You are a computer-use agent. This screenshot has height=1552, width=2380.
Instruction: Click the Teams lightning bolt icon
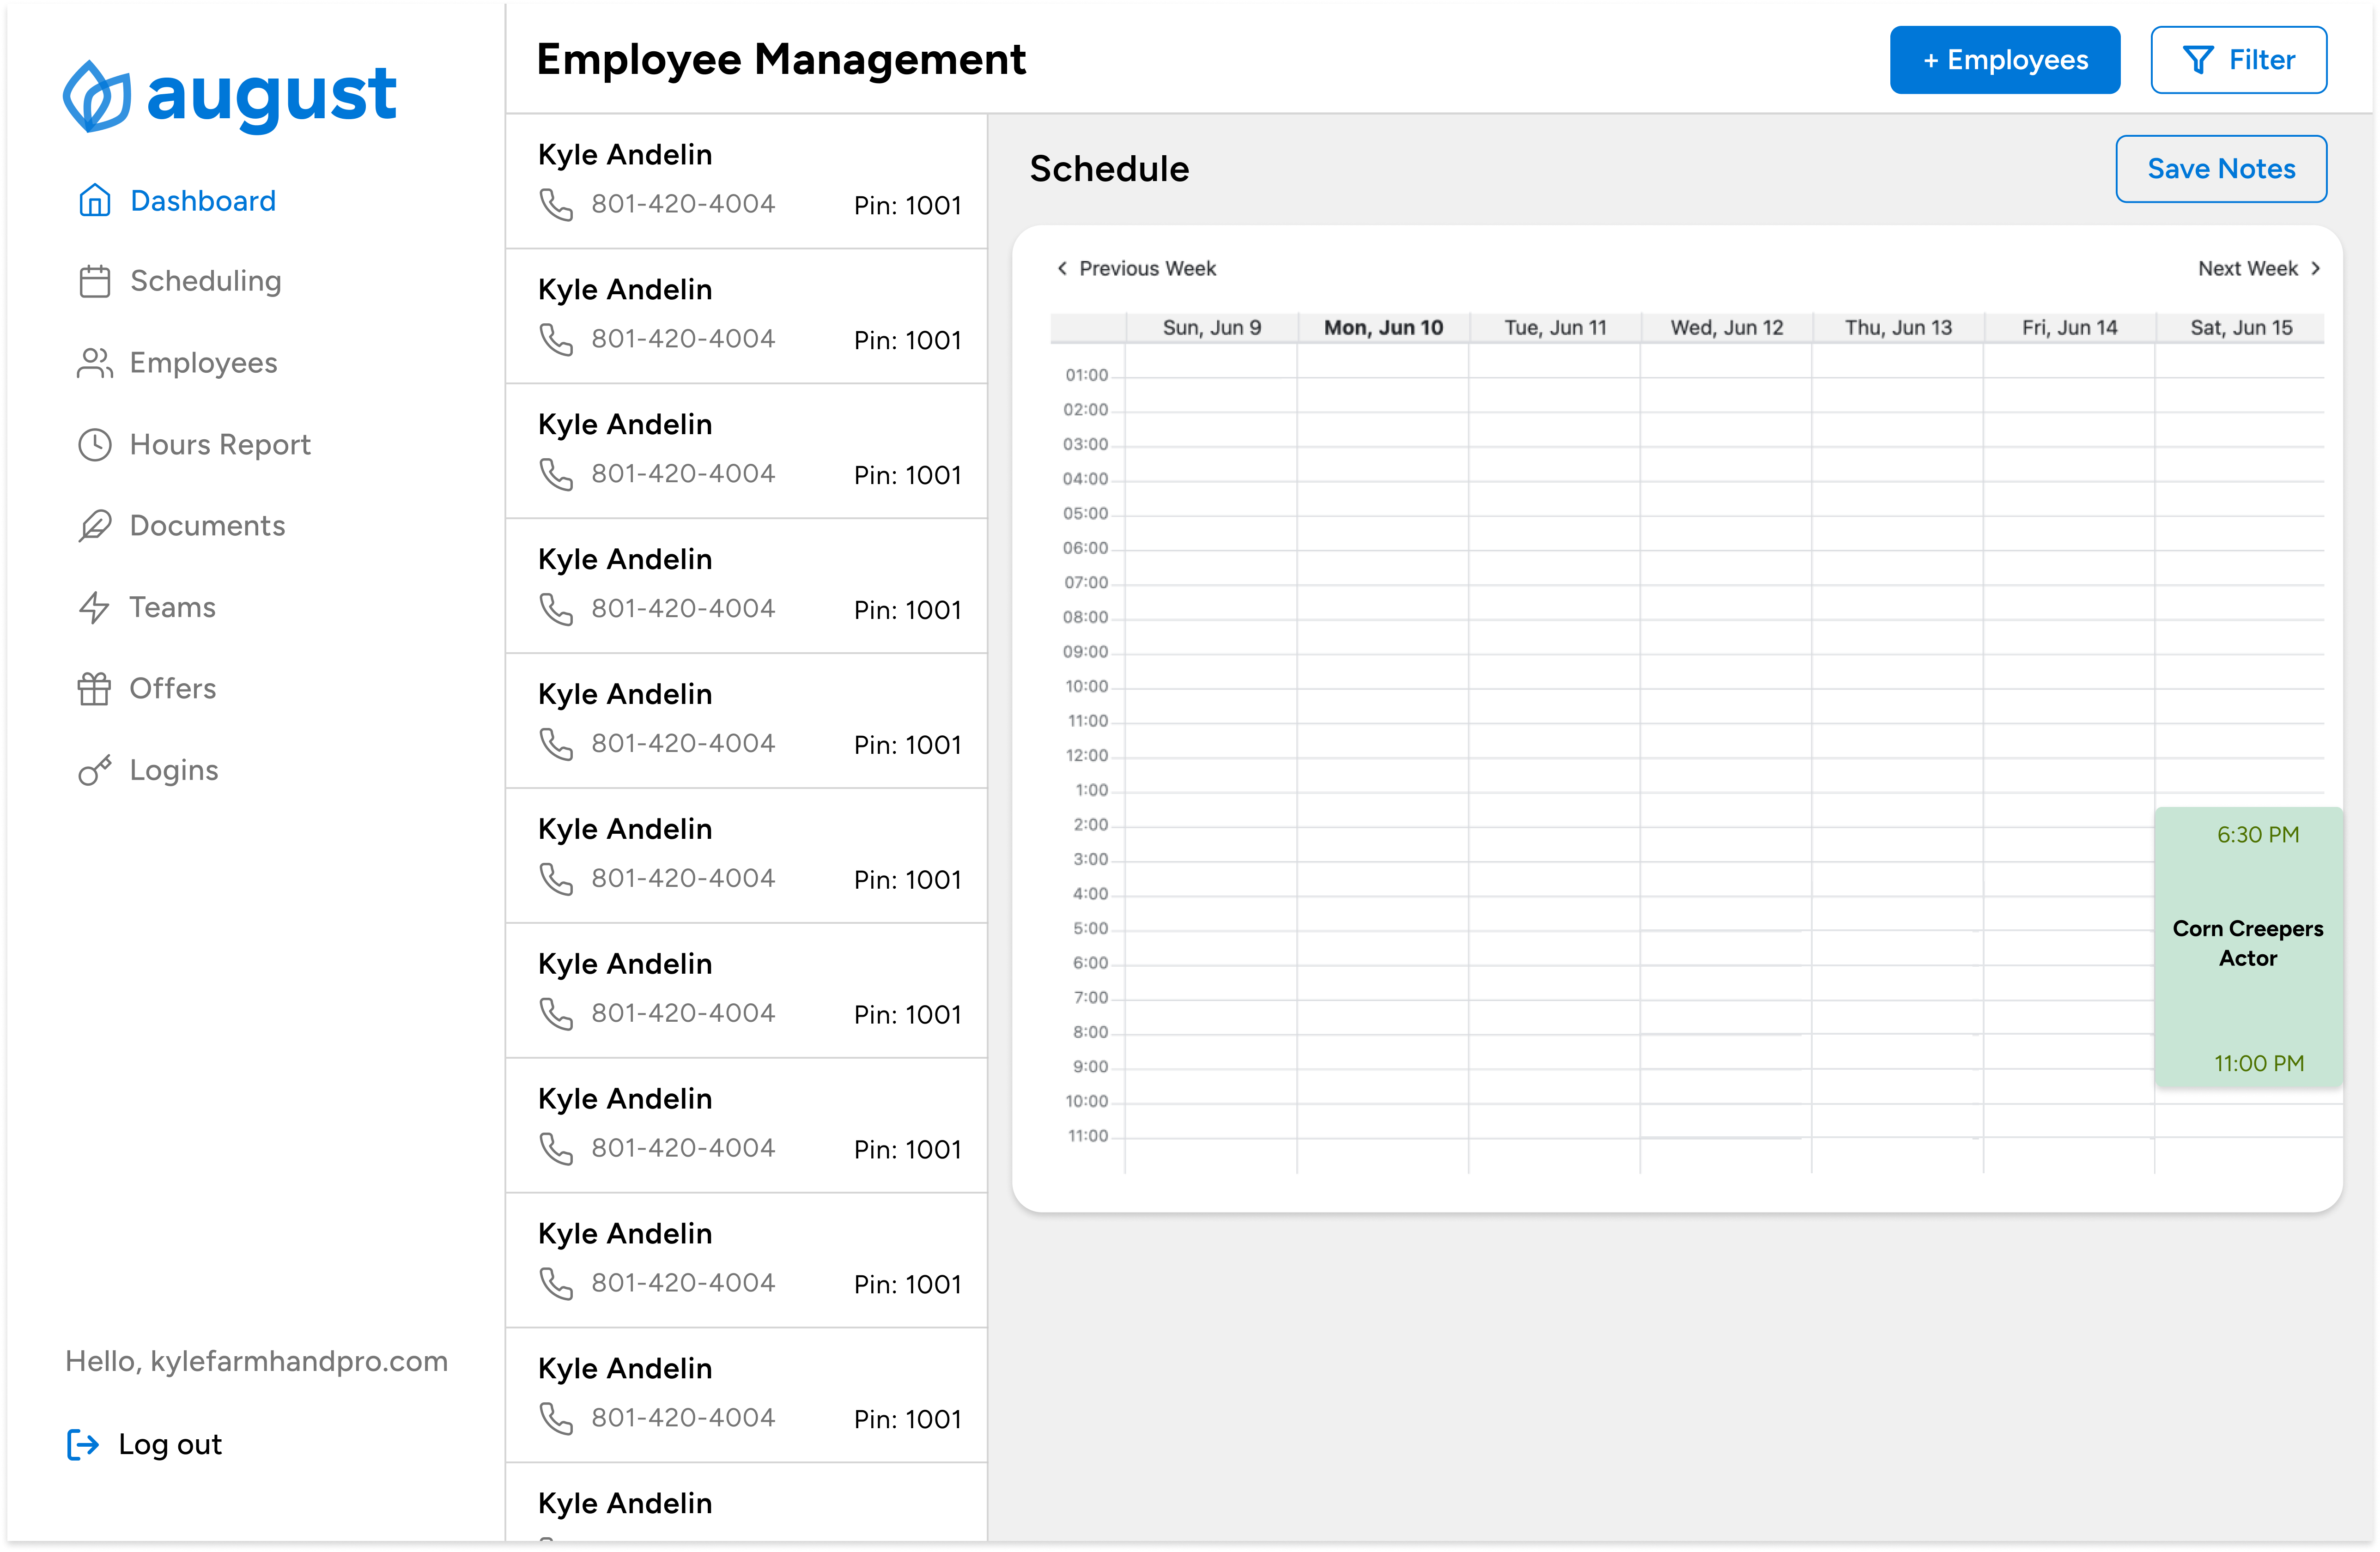click(94, 607)
